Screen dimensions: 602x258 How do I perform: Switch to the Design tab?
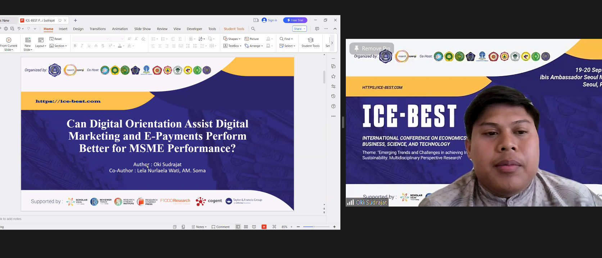click(x=78, y=29)
